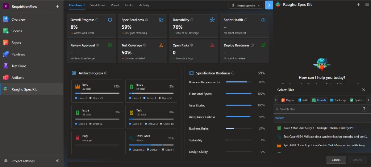Select Sprints tab in Select Files
This screenshot has height=167, width=371.
point(357,100)
